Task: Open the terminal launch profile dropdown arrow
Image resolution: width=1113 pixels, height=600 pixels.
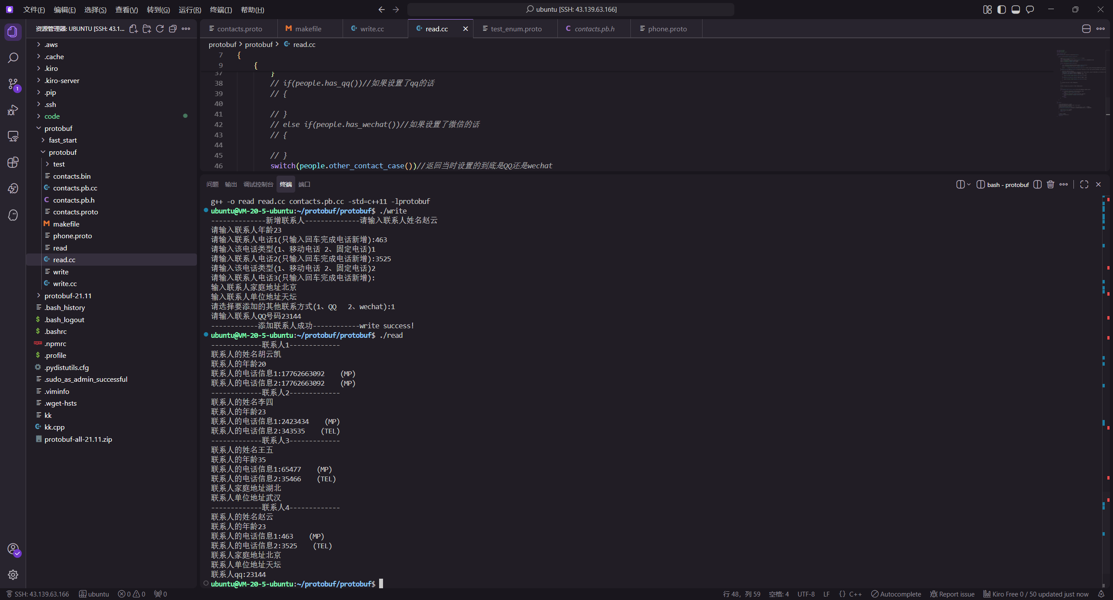Action: point(969,184)
